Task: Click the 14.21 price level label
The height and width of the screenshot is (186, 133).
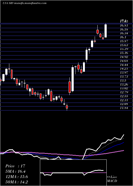Action: [x=124, y=69]
